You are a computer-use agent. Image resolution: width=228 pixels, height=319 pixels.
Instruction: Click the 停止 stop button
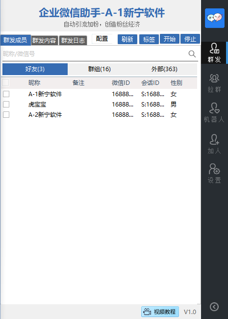click(x=190, y=39)
